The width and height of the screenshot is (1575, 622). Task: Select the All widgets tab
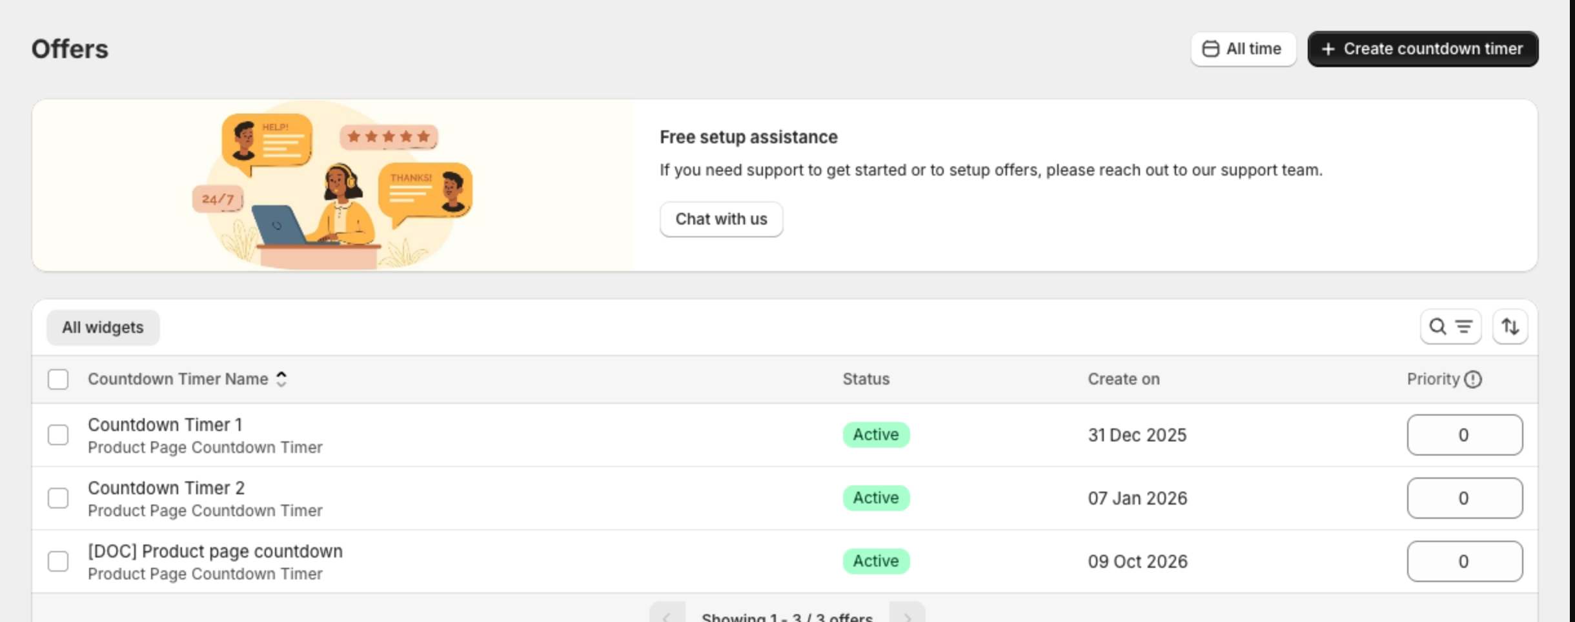pyautogui.click(x=103, y=328)
